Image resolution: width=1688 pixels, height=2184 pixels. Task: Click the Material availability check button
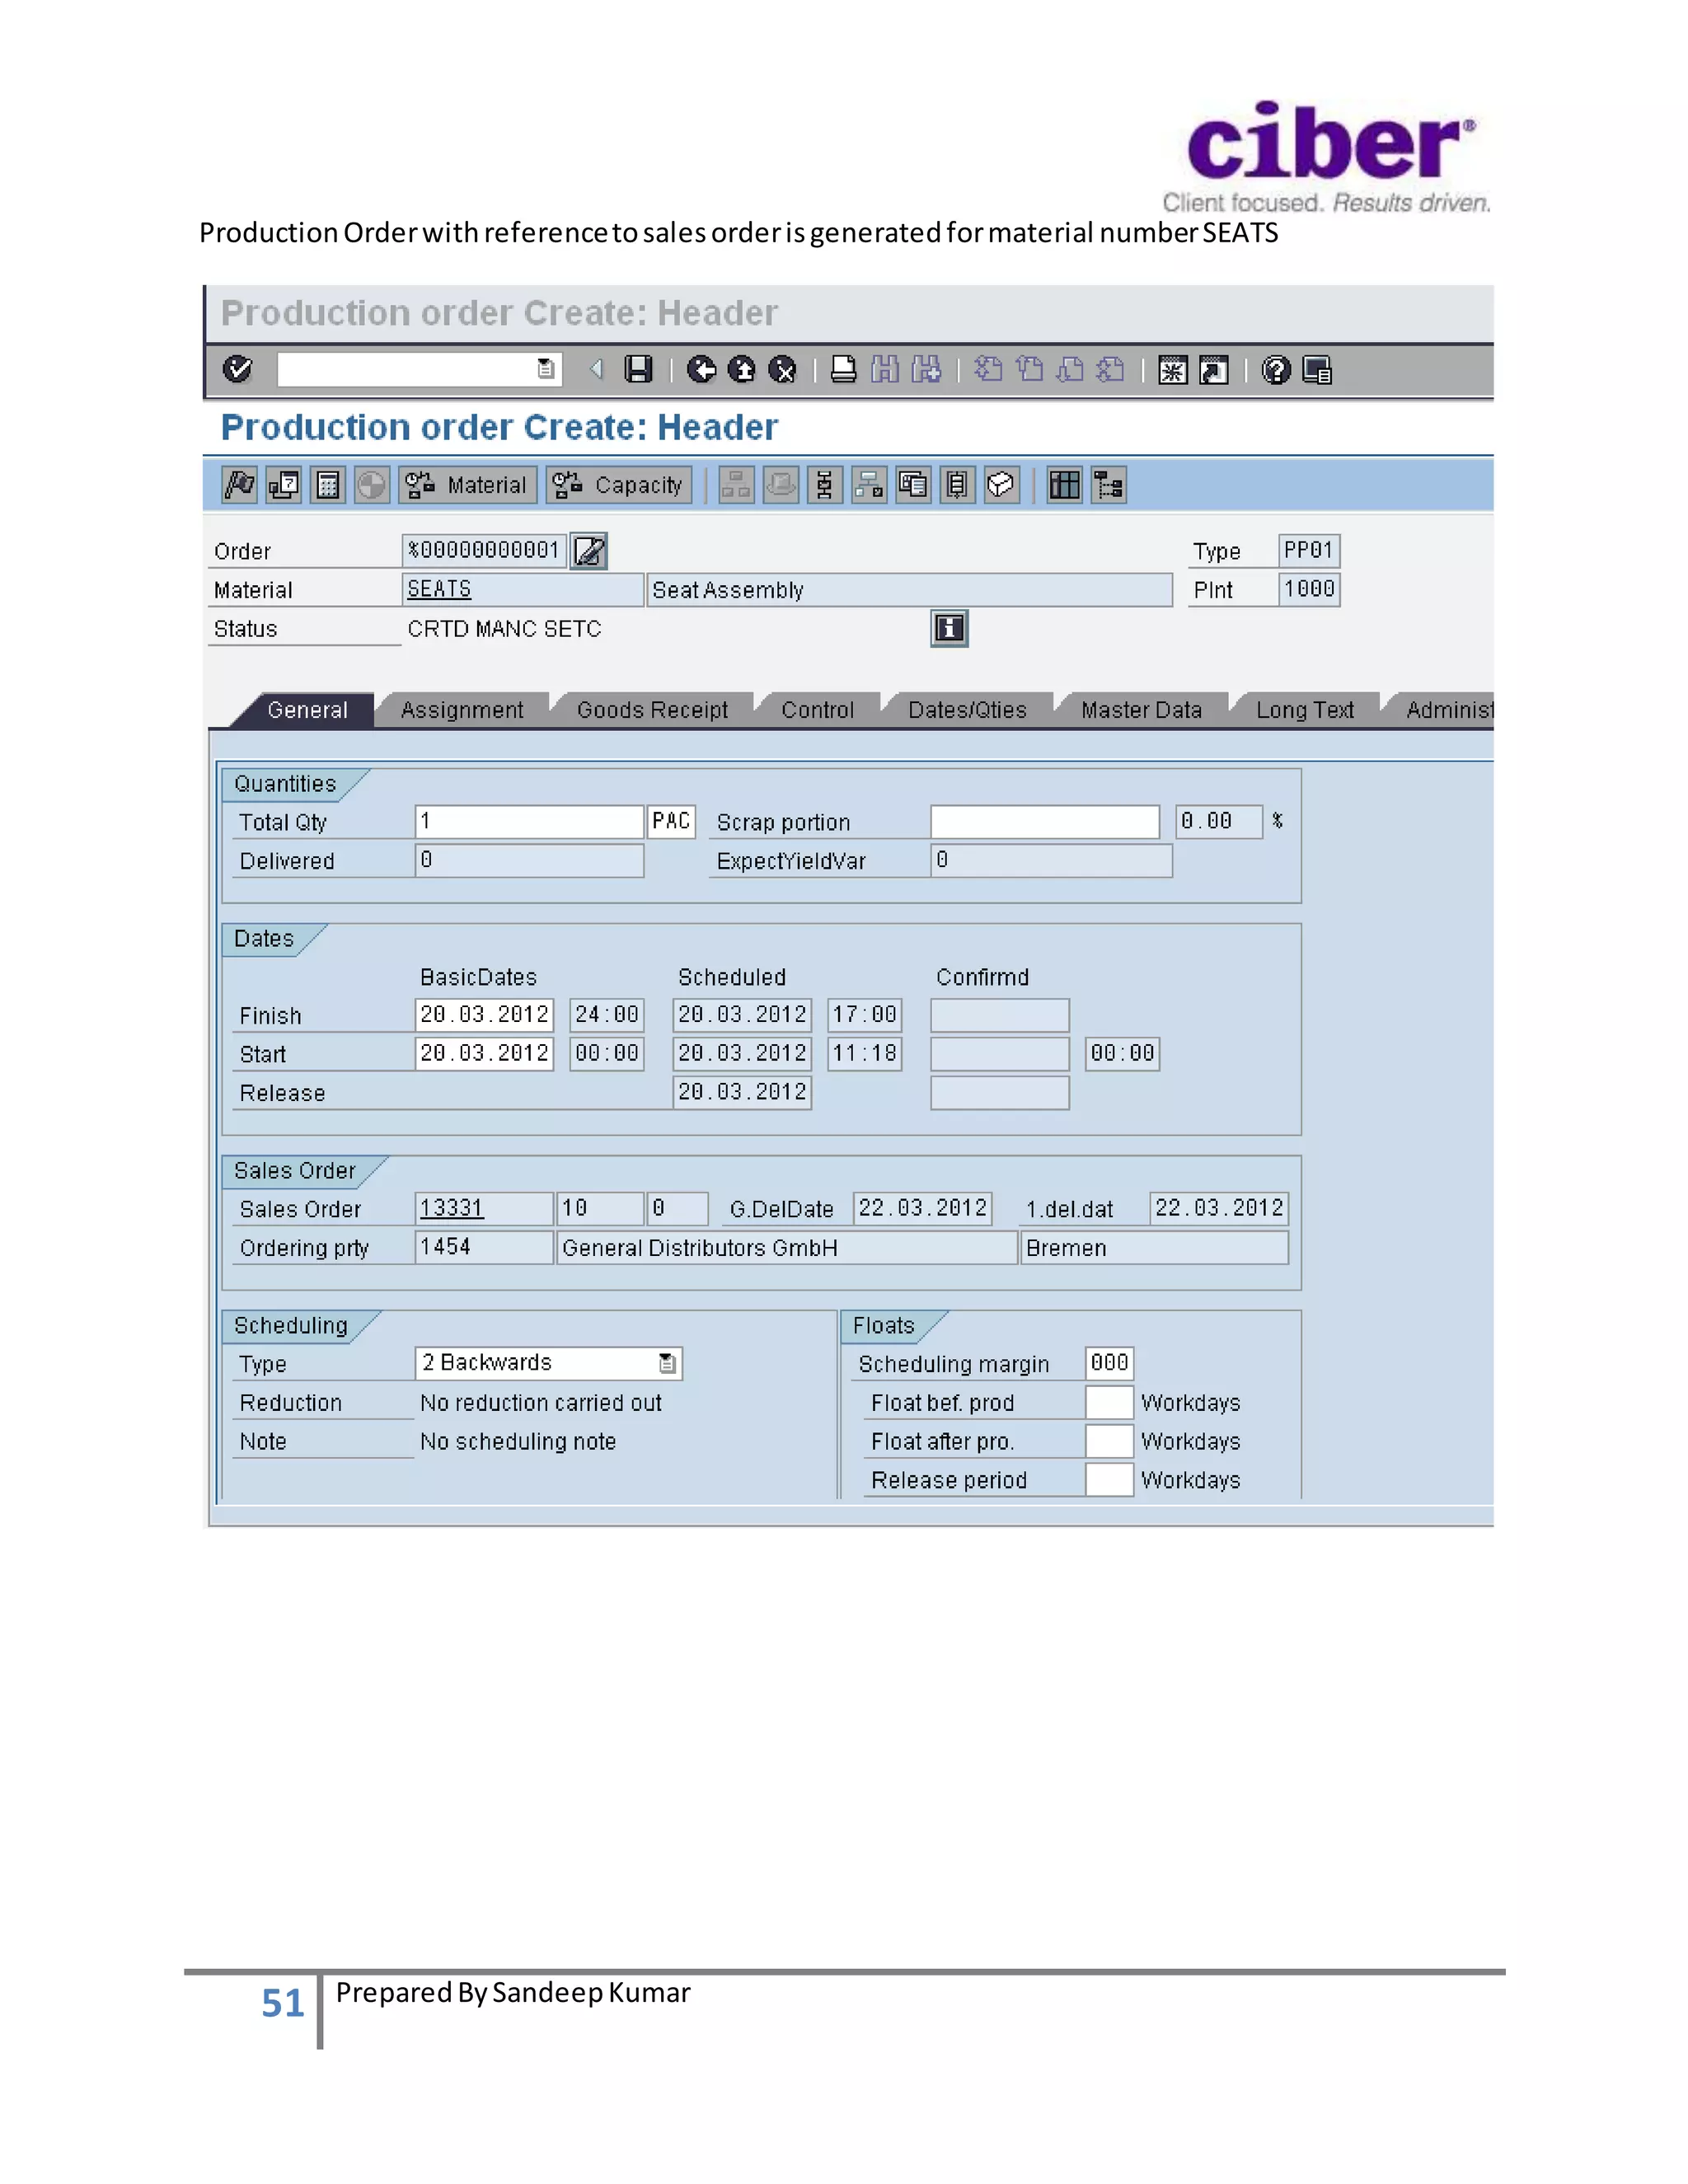click(467, 485)
